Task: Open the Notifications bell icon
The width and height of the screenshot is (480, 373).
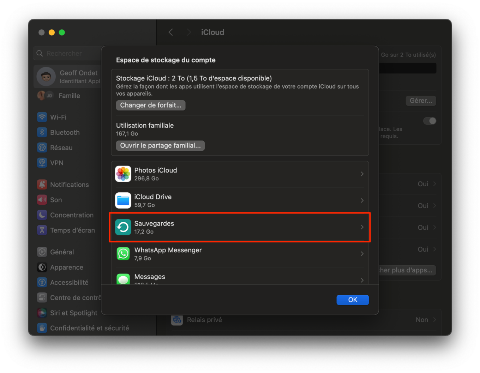Action: point(42,184)
